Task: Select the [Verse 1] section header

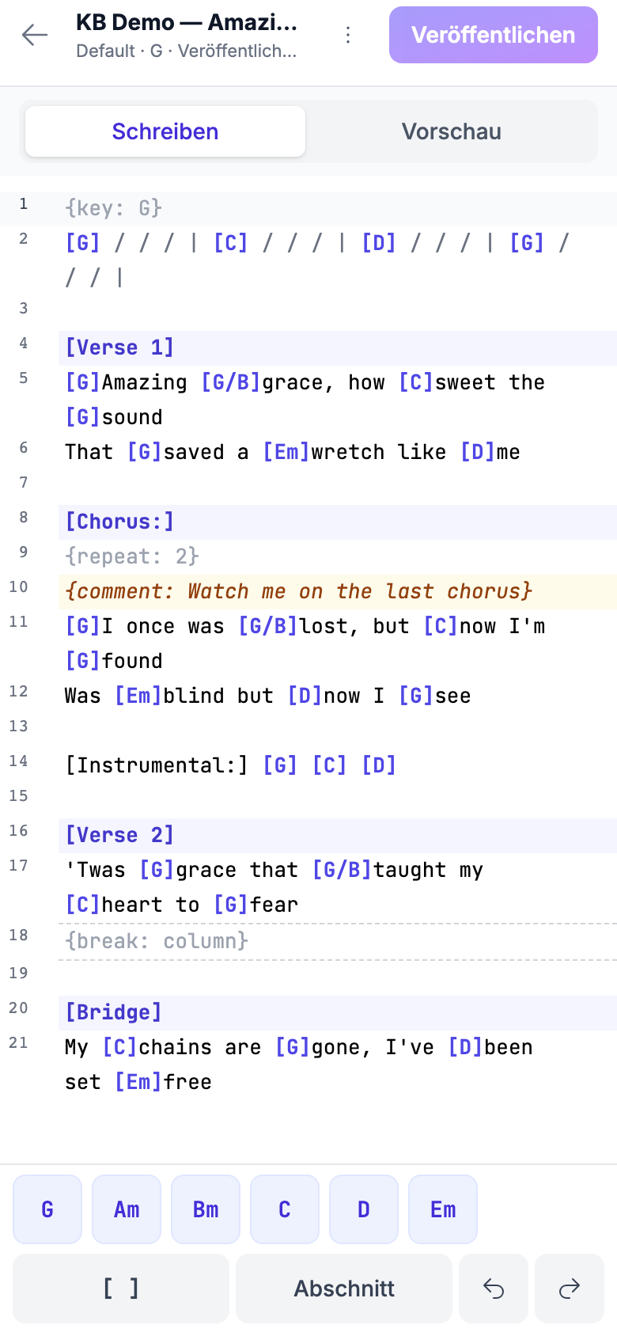Action: click(338, 347)
